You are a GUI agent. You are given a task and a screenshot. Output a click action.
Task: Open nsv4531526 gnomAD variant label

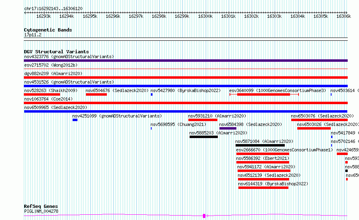[69, 82]
